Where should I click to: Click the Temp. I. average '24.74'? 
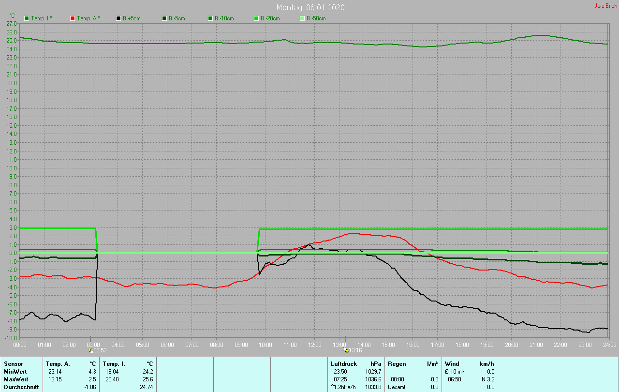pos(146,387)
